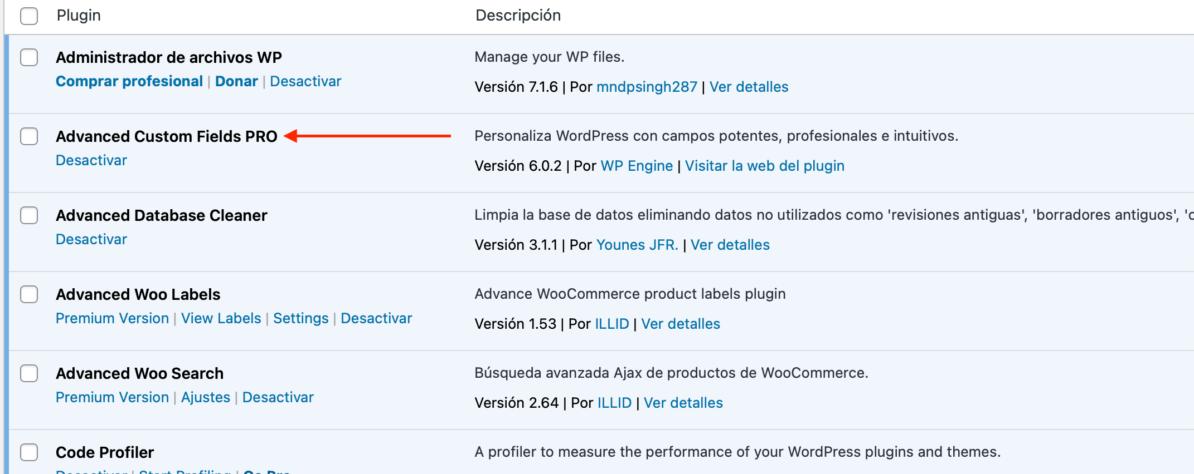This screenshot has height=474, width=1194.
Task: View details for Advanced Woo Labels
Action: (680, 324)
